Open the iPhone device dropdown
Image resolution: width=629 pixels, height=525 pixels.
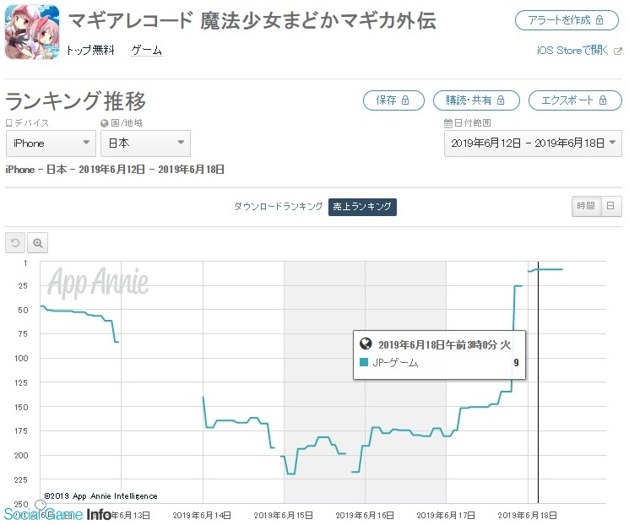click(51, 143)
